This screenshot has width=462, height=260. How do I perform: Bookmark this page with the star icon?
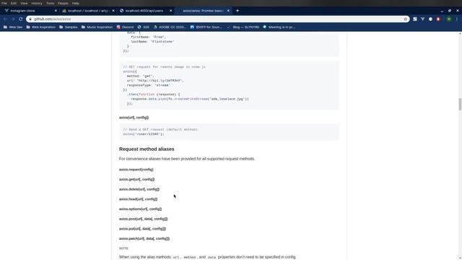tap(405, 19)
